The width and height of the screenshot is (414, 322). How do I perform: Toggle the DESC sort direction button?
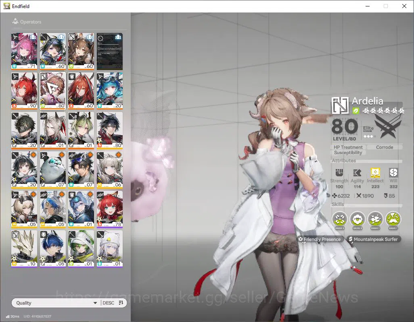point(108,303)
